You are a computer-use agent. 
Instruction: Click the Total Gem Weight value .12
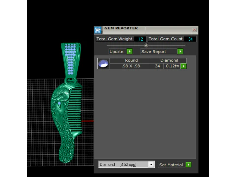(x=140, y=39)
